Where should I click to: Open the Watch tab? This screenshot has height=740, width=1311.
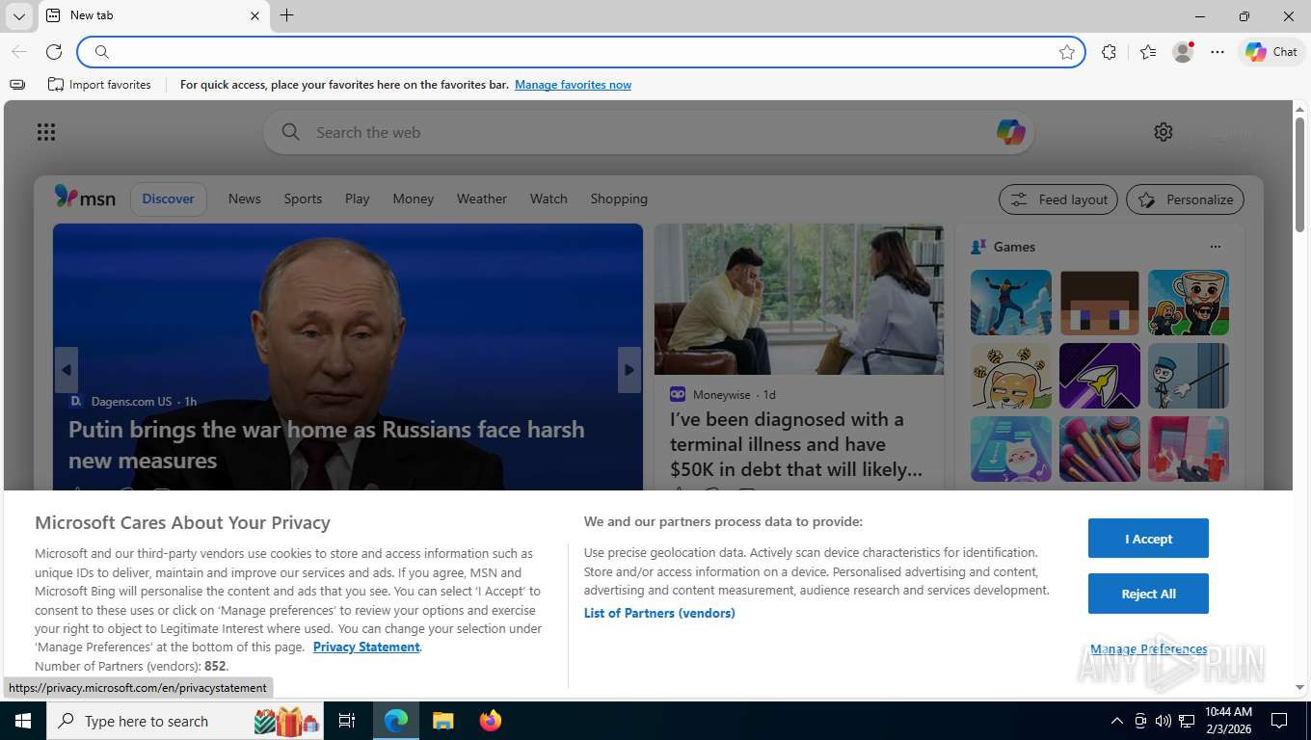(x=548, y=198)
